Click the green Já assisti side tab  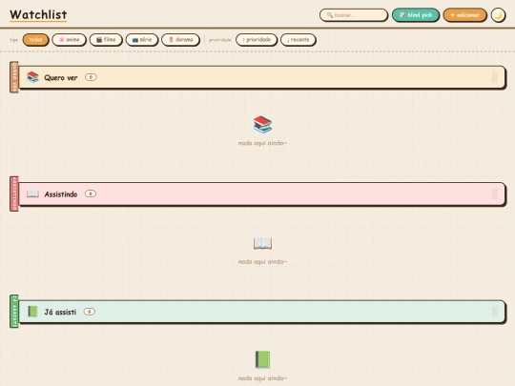(x=14, y=311)
